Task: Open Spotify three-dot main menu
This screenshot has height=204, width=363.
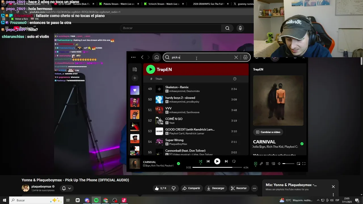Action: pos(133,57)
